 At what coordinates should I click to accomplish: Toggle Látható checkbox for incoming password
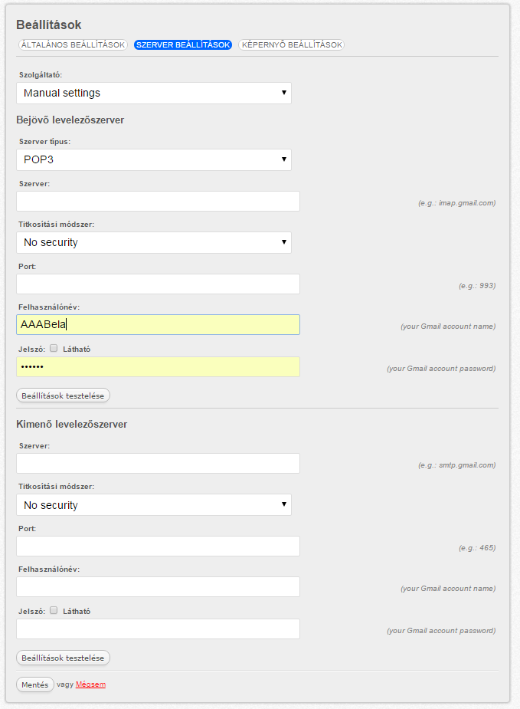(x=54, y=348)
